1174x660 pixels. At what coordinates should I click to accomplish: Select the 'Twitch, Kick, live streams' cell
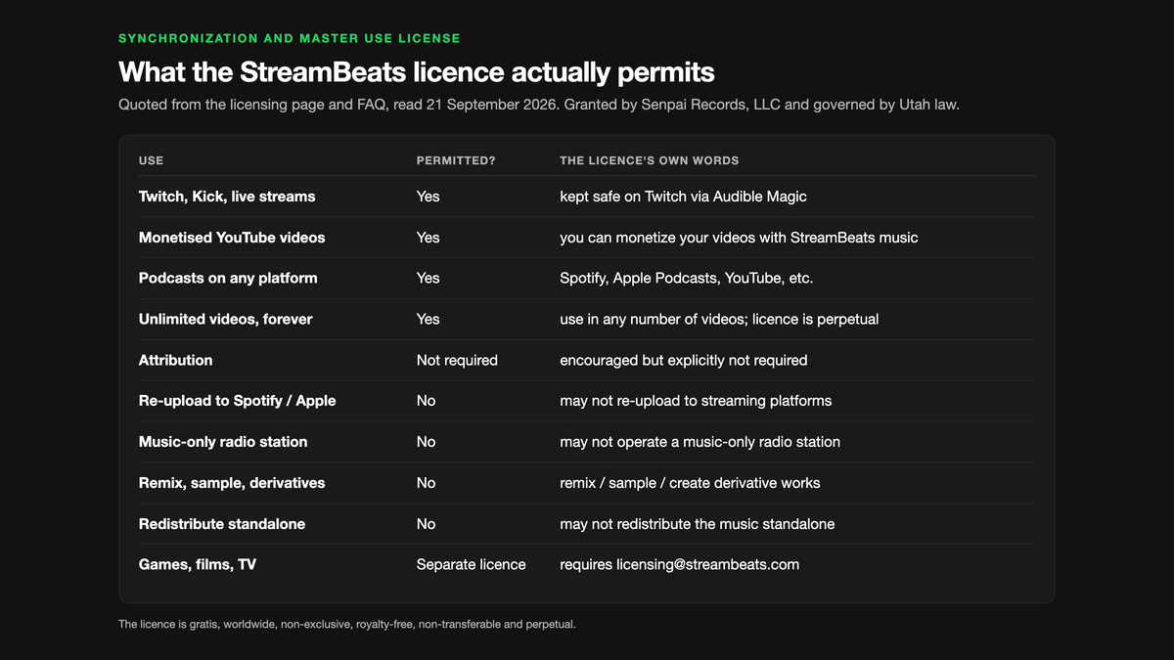tap(227, 197)
